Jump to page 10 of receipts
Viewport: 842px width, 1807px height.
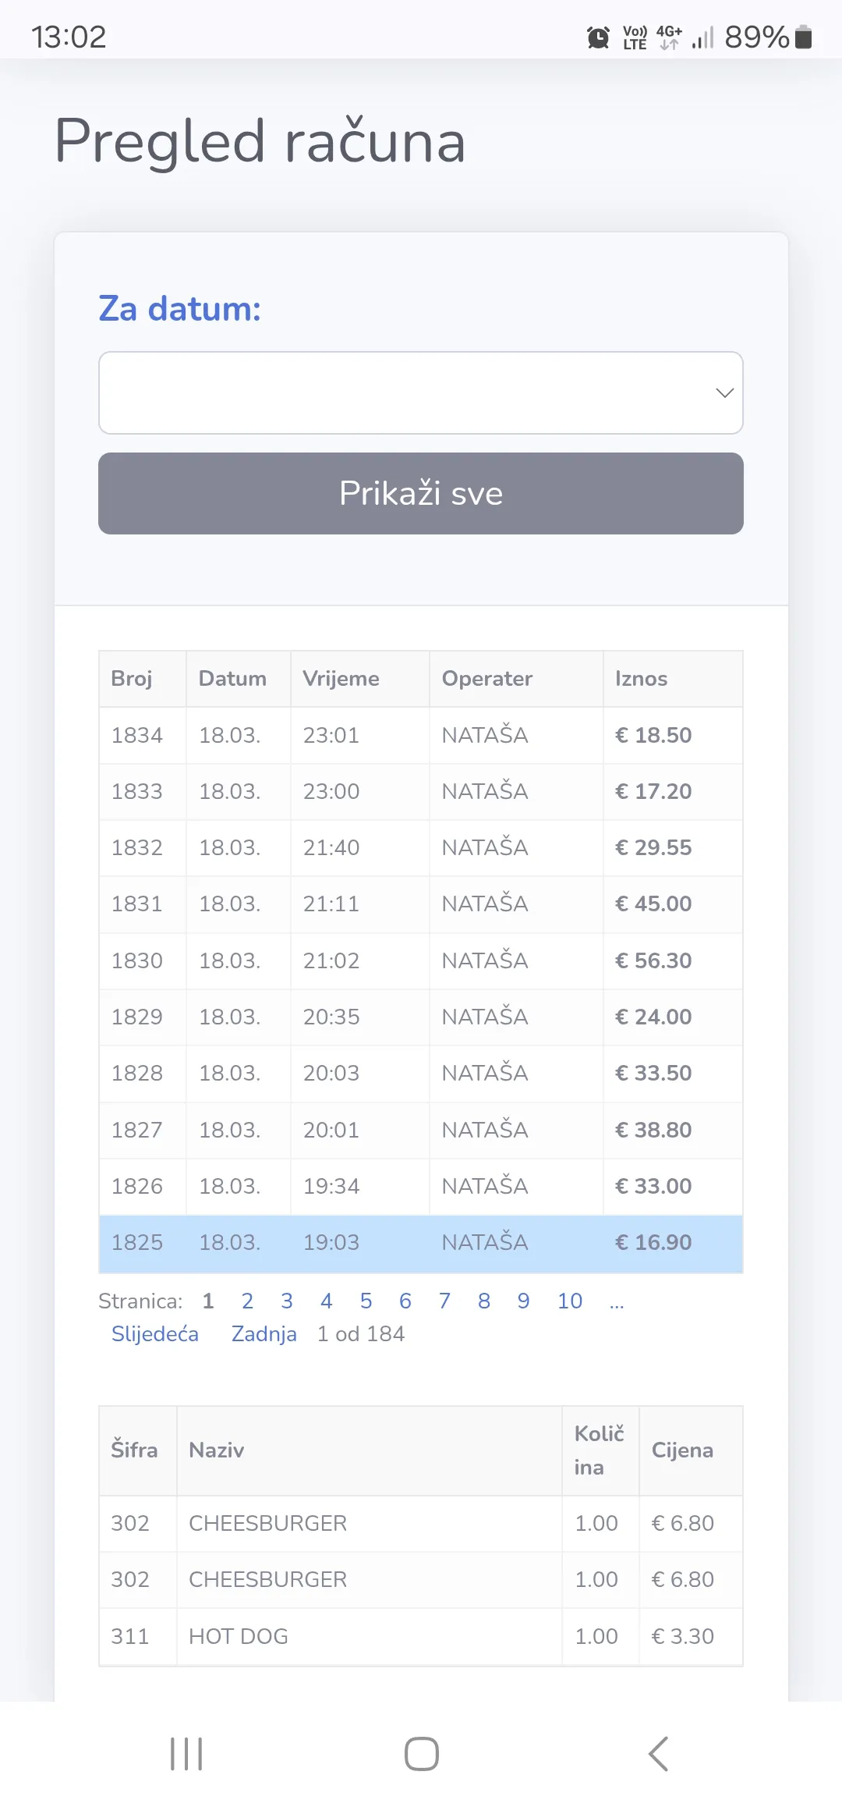pos(570,1301)
